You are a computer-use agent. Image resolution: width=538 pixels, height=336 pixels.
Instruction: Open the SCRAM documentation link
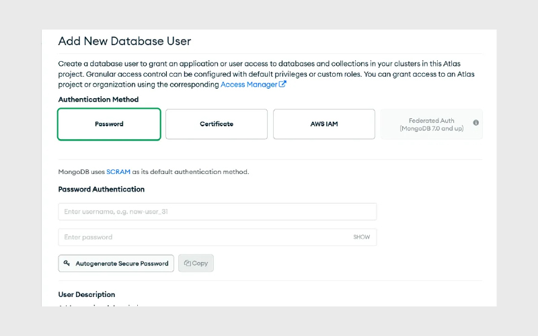click(118, 172)
